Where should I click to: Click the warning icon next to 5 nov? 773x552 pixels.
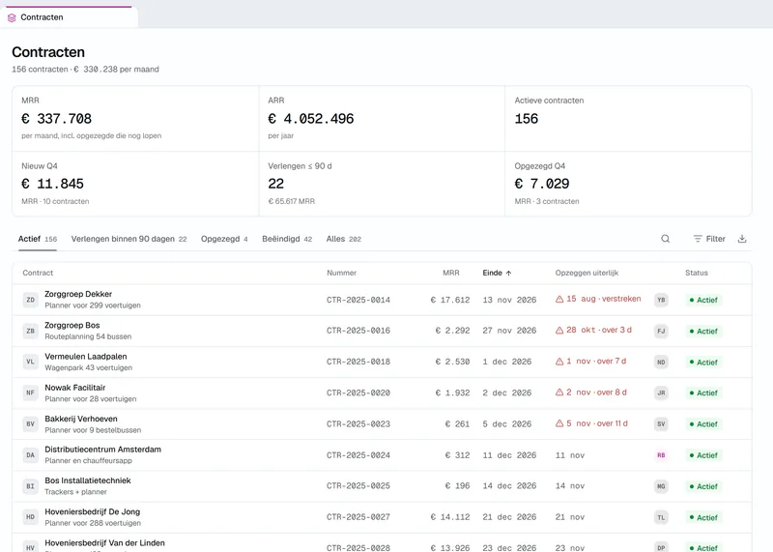[559, 423]
